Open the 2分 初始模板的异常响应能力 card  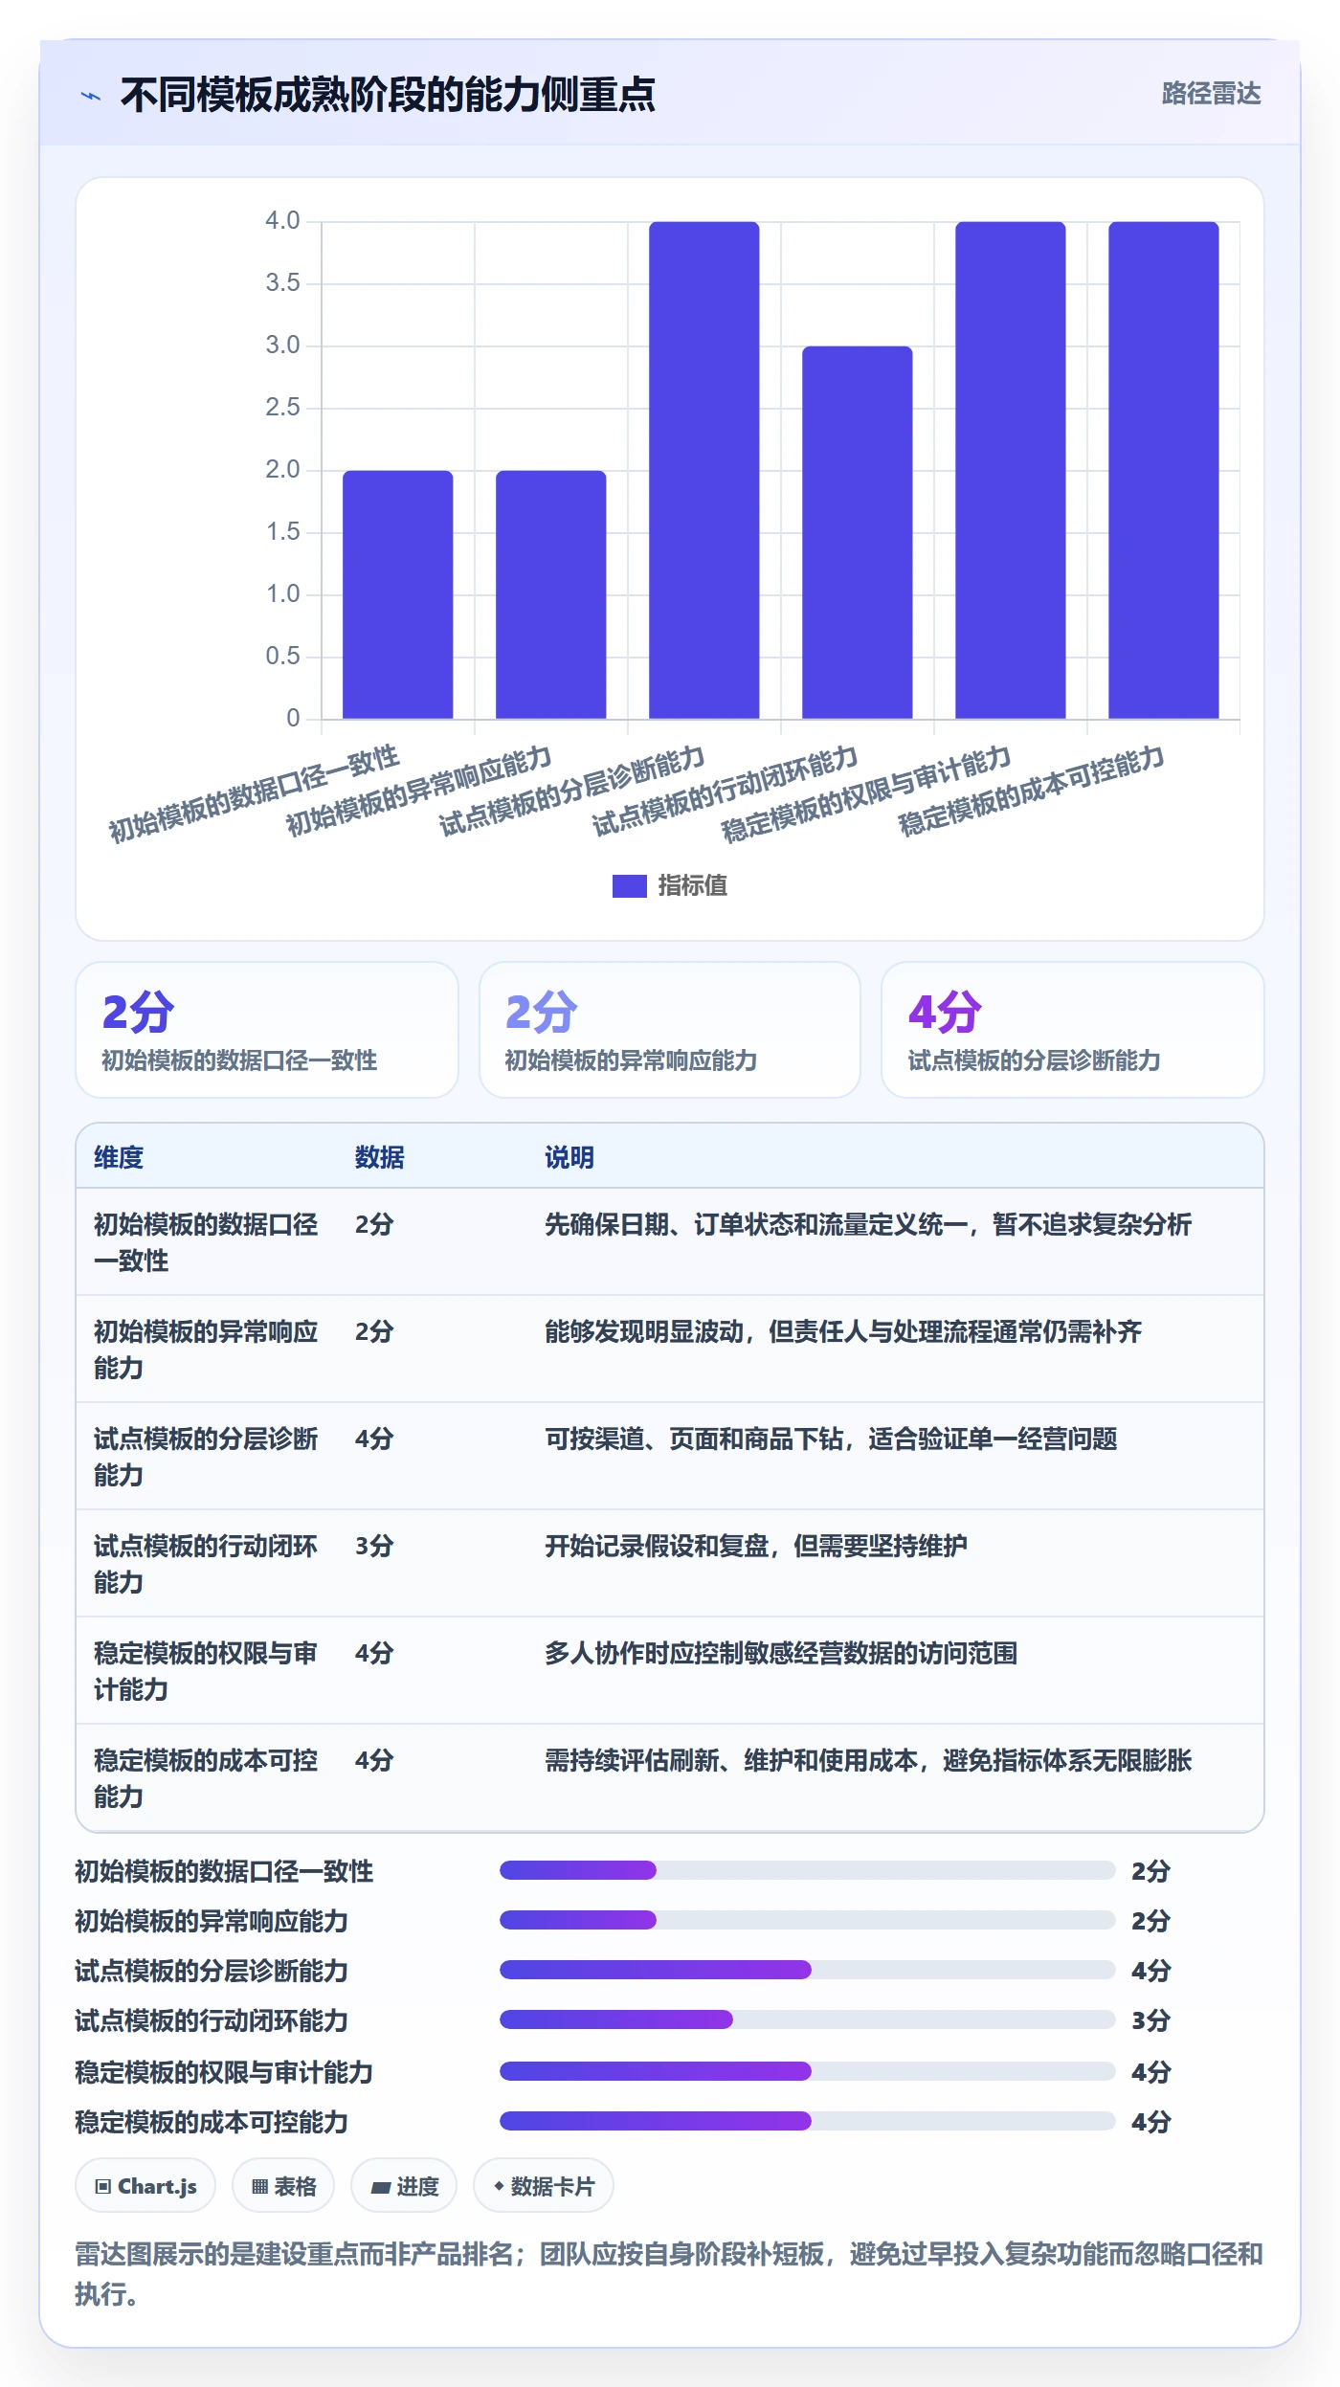tap(670, 1030)
